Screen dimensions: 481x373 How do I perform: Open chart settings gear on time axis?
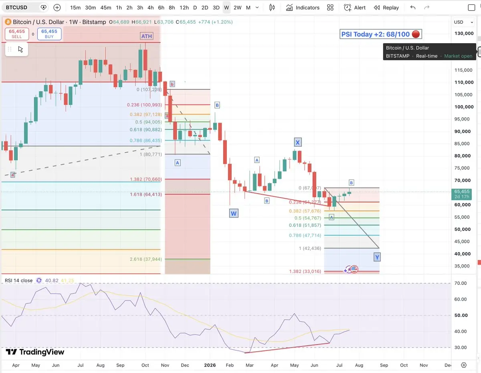click(x=464, y=365)
